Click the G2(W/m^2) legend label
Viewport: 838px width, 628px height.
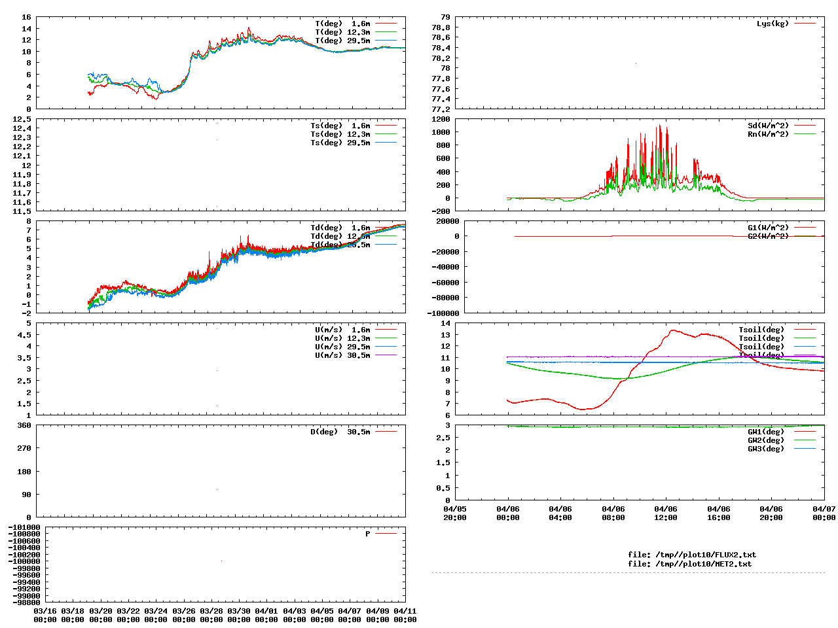pyautogui.click(x=769, y=236)
